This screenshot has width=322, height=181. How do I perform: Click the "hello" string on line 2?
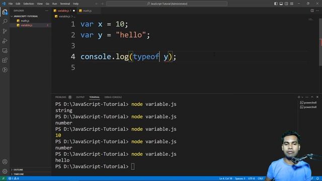[131, 35]
